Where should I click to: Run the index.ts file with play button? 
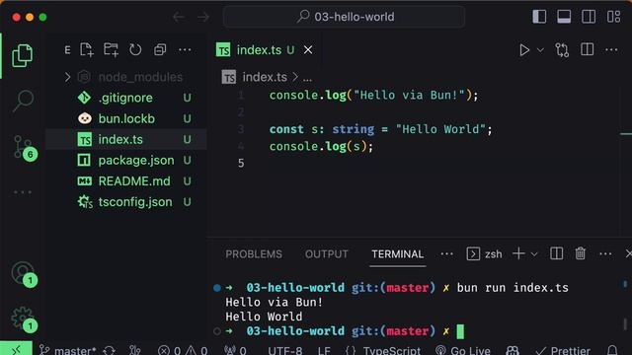(x=524, y=50)
